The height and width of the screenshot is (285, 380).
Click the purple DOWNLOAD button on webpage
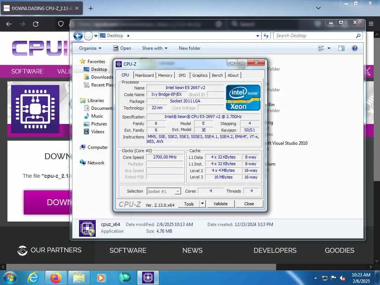point(47,202)
